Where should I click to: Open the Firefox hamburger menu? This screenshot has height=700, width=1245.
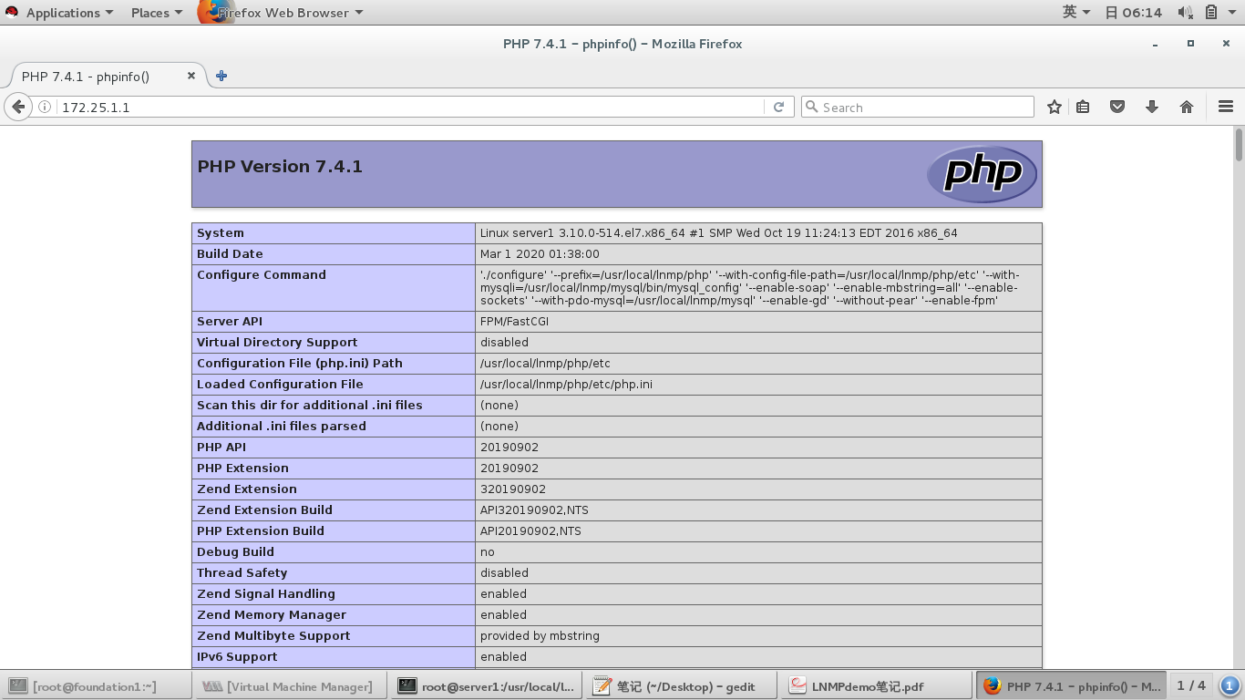(x=1226, y=107)
